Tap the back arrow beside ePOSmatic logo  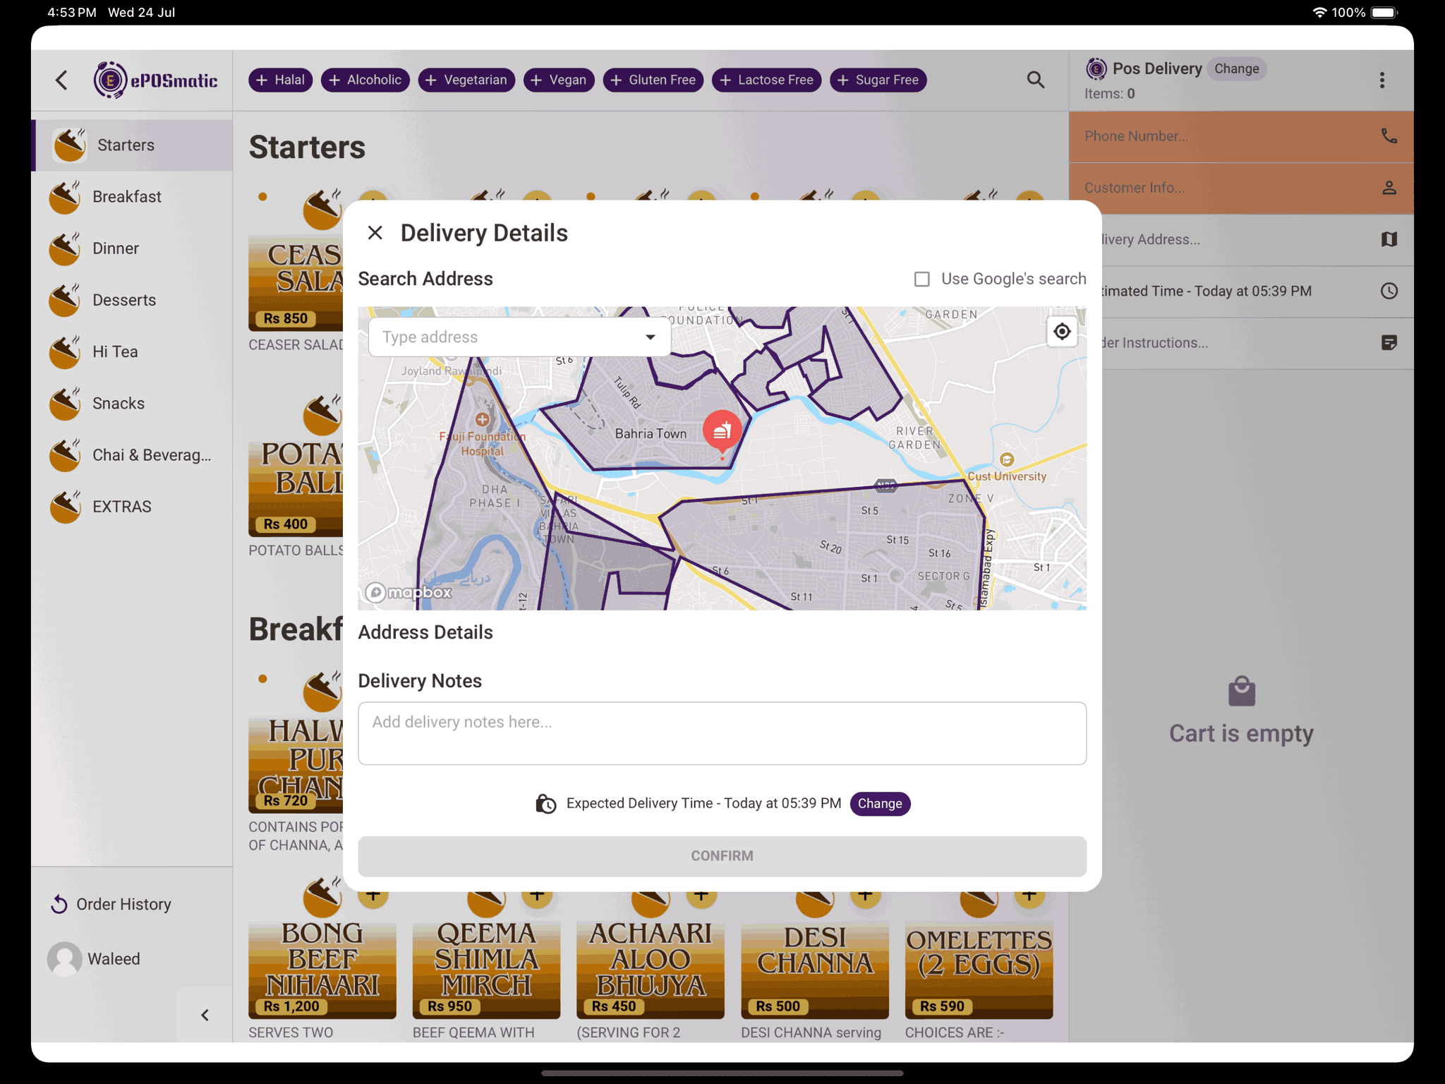(x=62, y=80)
